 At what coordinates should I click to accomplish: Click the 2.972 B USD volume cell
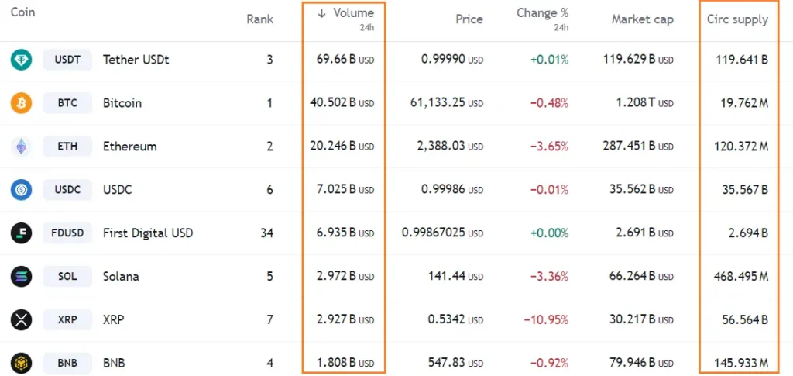tap(345, 276)
